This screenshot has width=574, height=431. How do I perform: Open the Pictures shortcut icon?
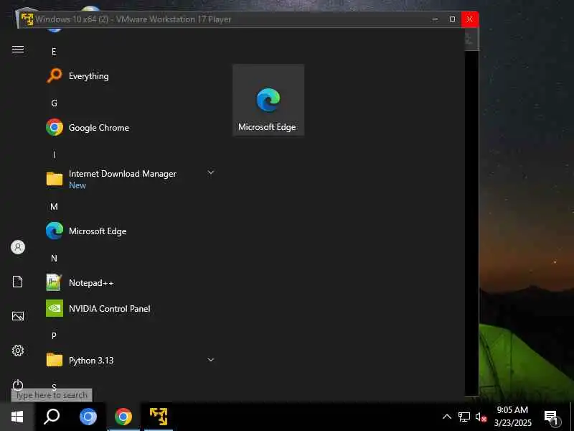pos(18,316)
